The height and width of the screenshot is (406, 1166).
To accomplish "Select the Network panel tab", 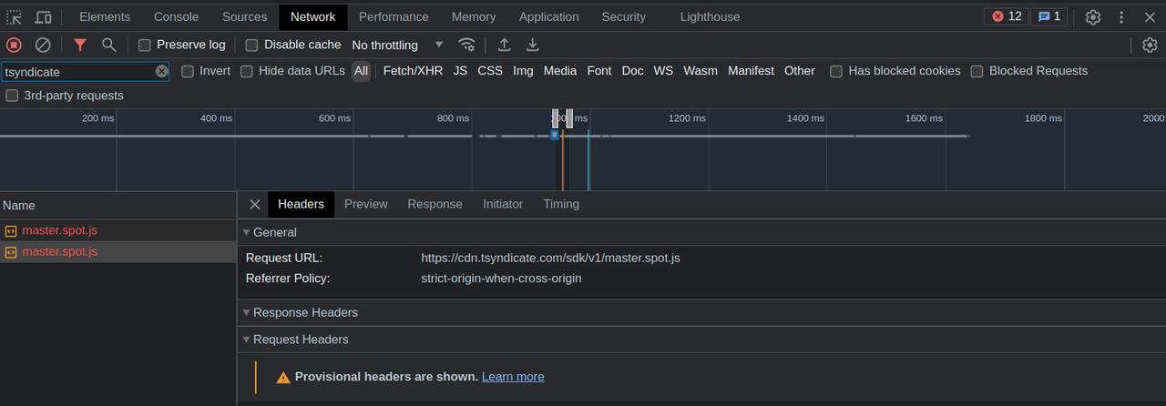I will pos(313,16).
